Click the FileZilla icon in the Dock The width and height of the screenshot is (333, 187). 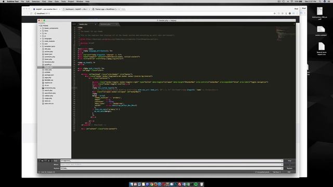coord(180,184)
